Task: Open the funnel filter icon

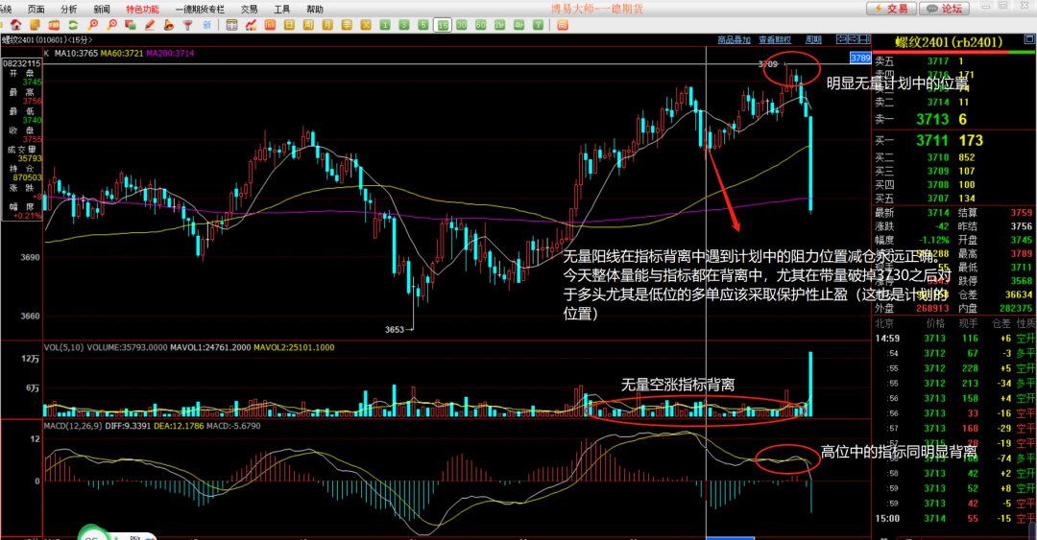Action: (x=188, y=25)
